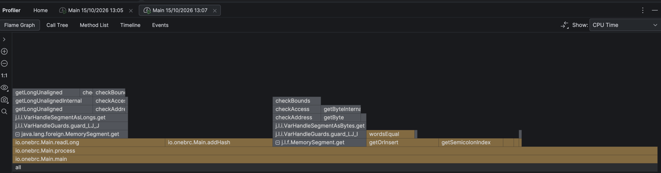Close the Main 15/10/2026 13:07 tab
This screenshot has height=173, width=661.
pos(215,11)
